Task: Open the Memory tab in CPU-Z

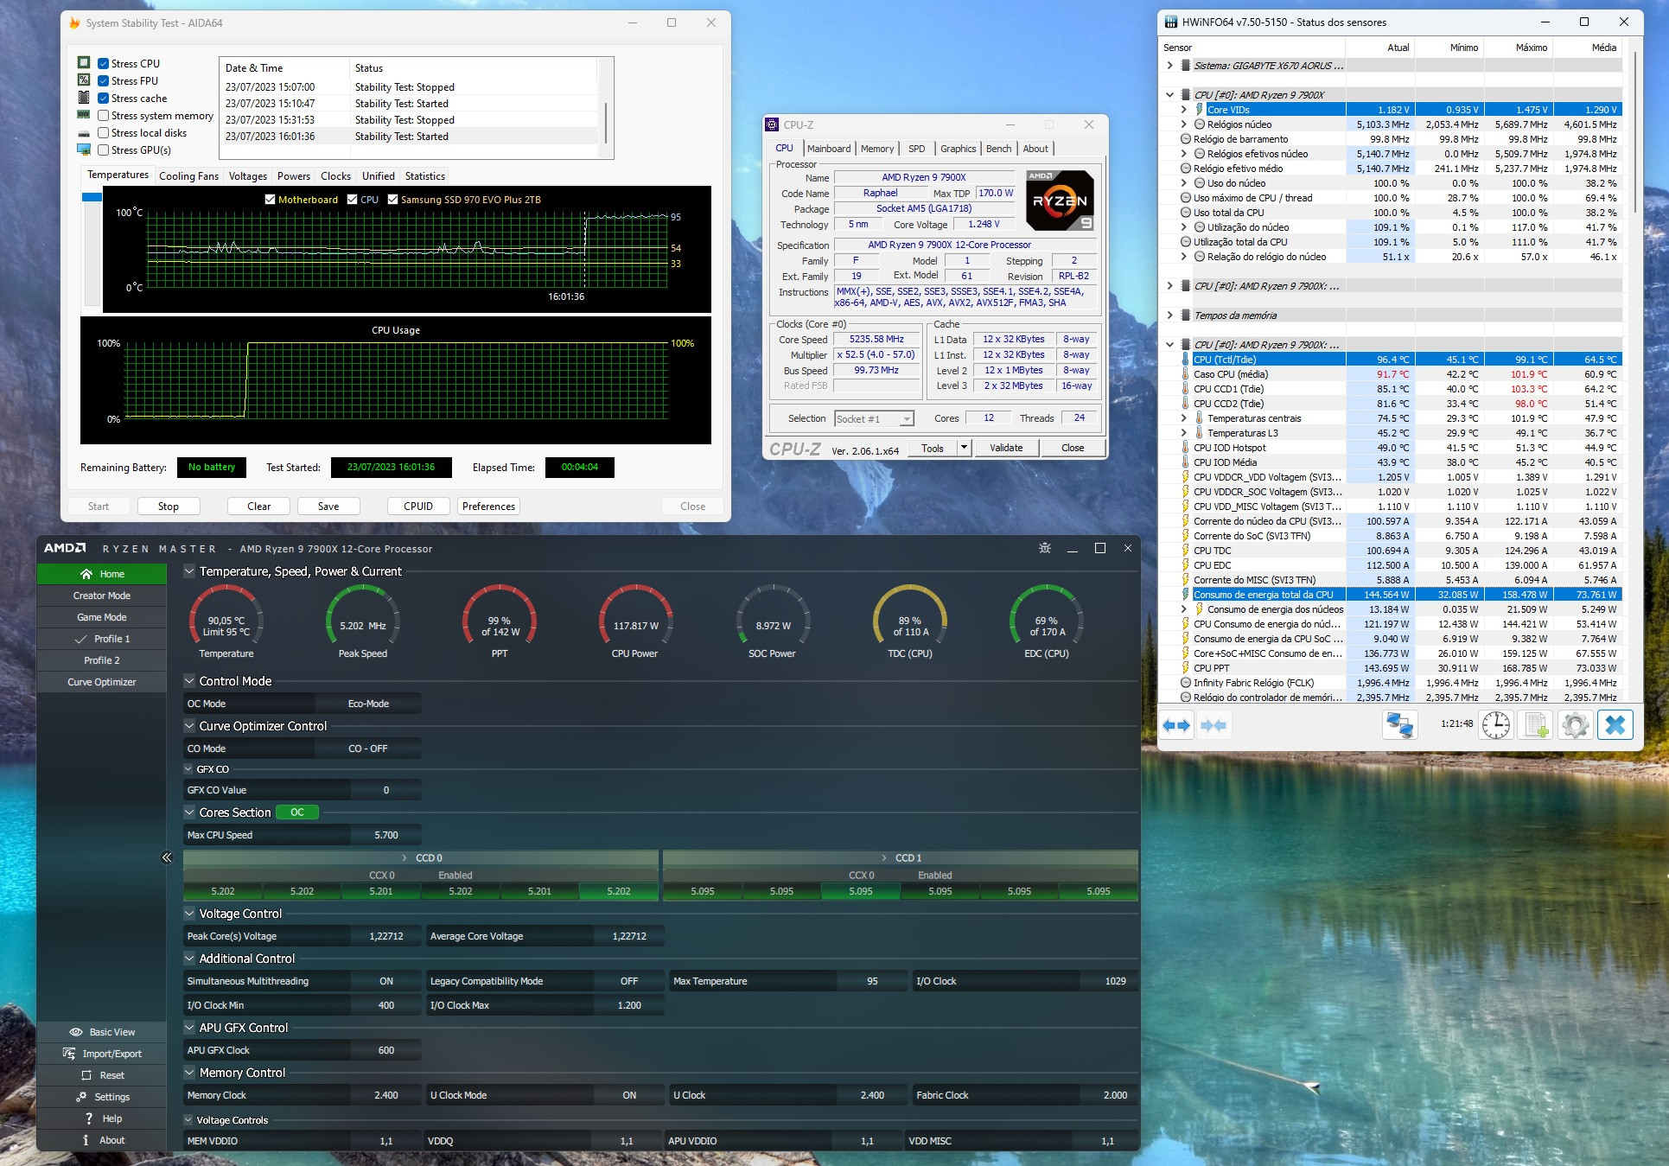Action: [877, 149]
